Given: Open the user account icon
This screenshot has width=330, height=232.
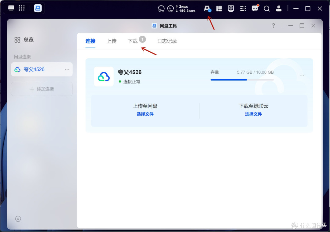Looking at the screenshot, I should (279, 9).
